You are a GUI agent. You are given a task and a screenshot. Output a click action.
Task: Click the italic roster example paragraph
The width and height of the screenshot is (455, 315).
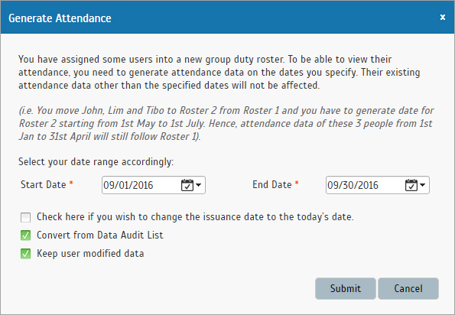(226, 124)
